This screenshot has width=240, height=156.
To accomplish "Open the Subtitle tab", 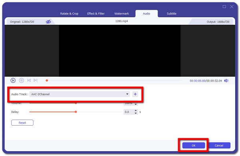I will [172, 14].
